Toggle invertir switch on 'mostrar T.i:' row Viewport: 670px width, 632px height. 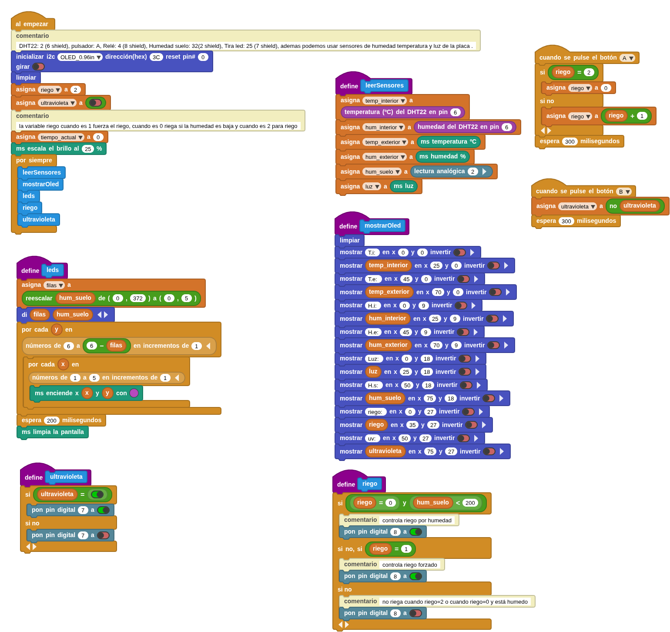tap(459, 252)
